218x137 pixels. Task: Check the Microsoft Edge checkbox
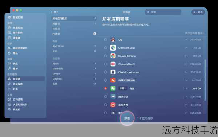point(105,48)
